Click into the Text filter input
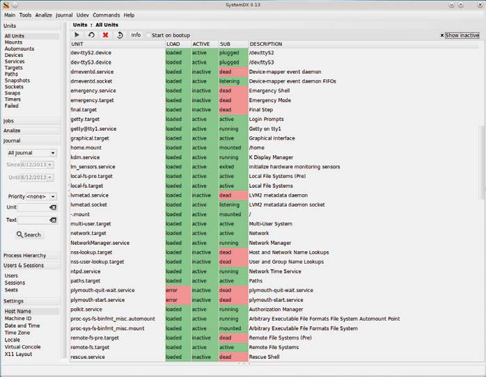 [33, 220]
